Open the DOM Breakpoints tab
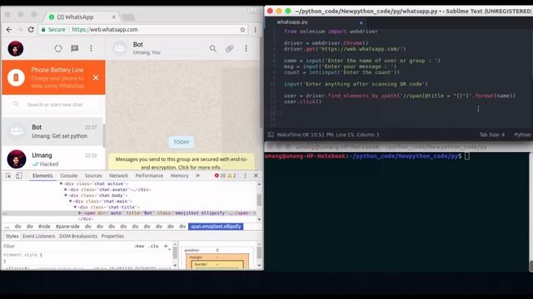Image resolution: width=533 pixels, height=299 pixels. point(78,236)
